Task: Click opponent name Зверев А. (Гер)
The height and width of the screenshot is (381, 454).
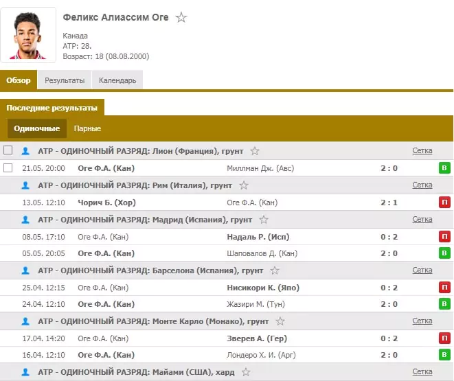Action: 257,338
